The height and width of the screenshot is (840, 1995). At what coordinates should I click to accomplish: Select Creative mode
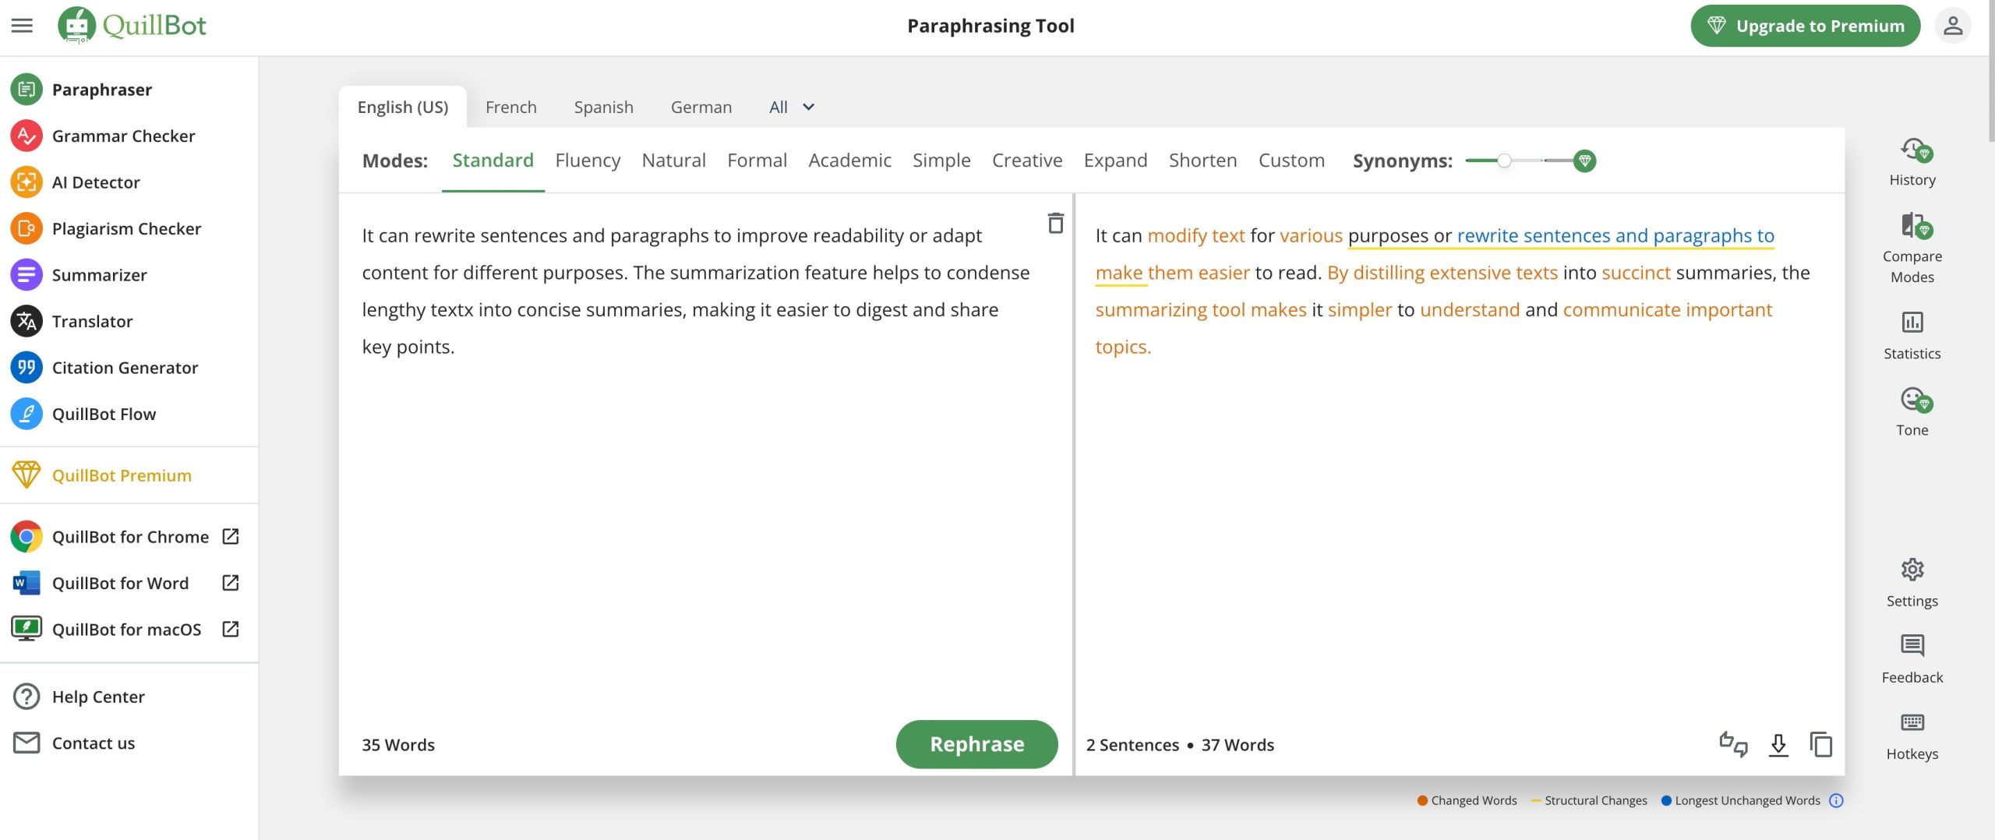pyautogui.click(x=1027, y=161)
